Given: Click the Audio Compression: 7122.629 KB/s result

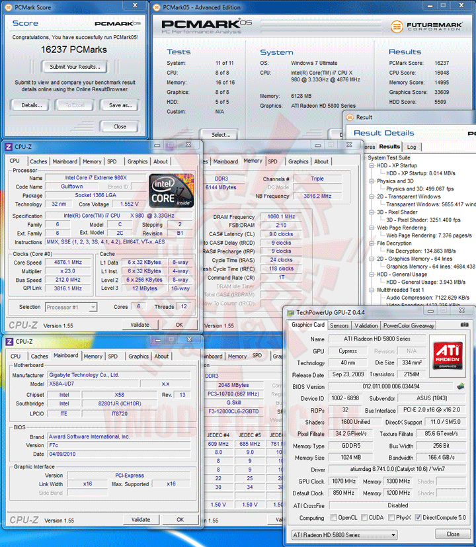Looking at the screenshot, I should [428, 298].
